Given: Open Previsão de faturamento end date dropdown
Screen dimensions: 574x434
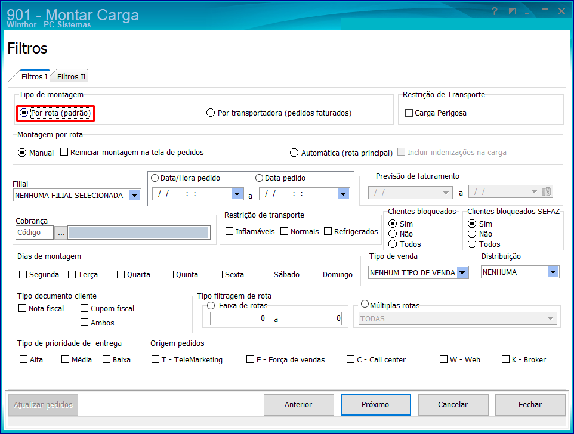Looking at the screenshot, I should pyautogui.click(x=534, y=191).
